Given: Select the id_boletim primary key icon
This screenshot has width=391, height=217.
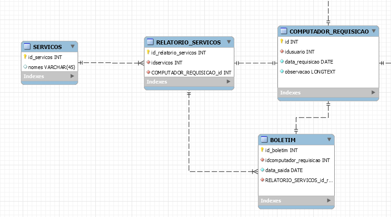Looking at the screenshot, I should coord(262,150).
